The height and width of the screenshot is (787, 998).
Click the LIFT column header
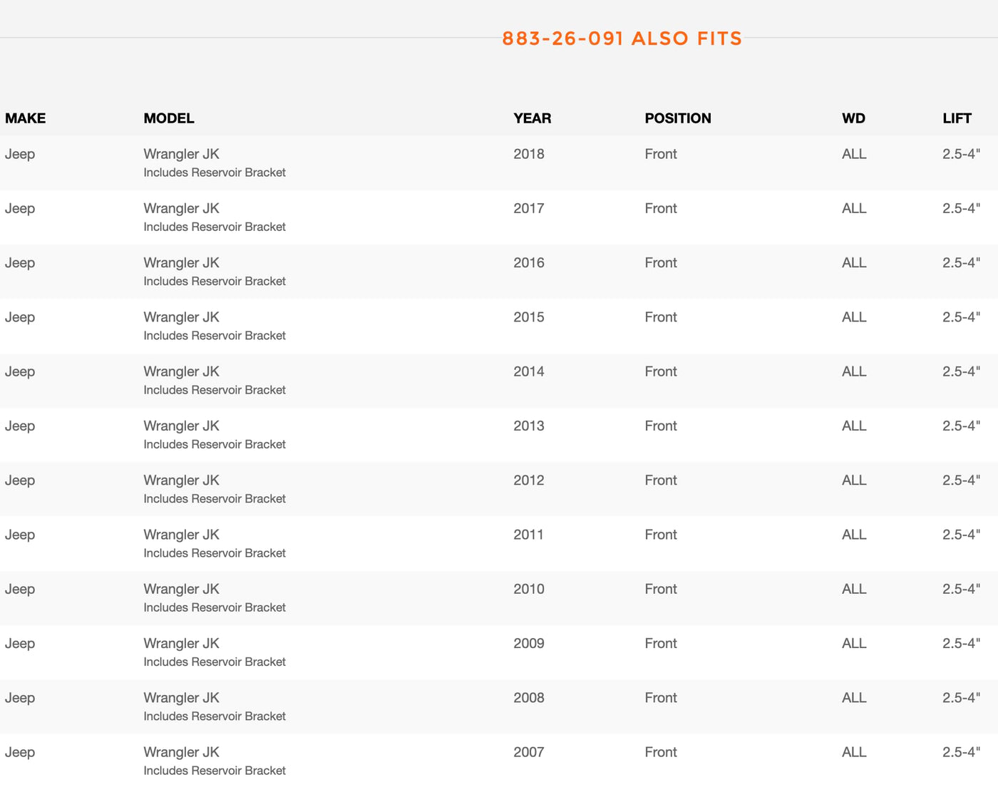pos(957,118)
